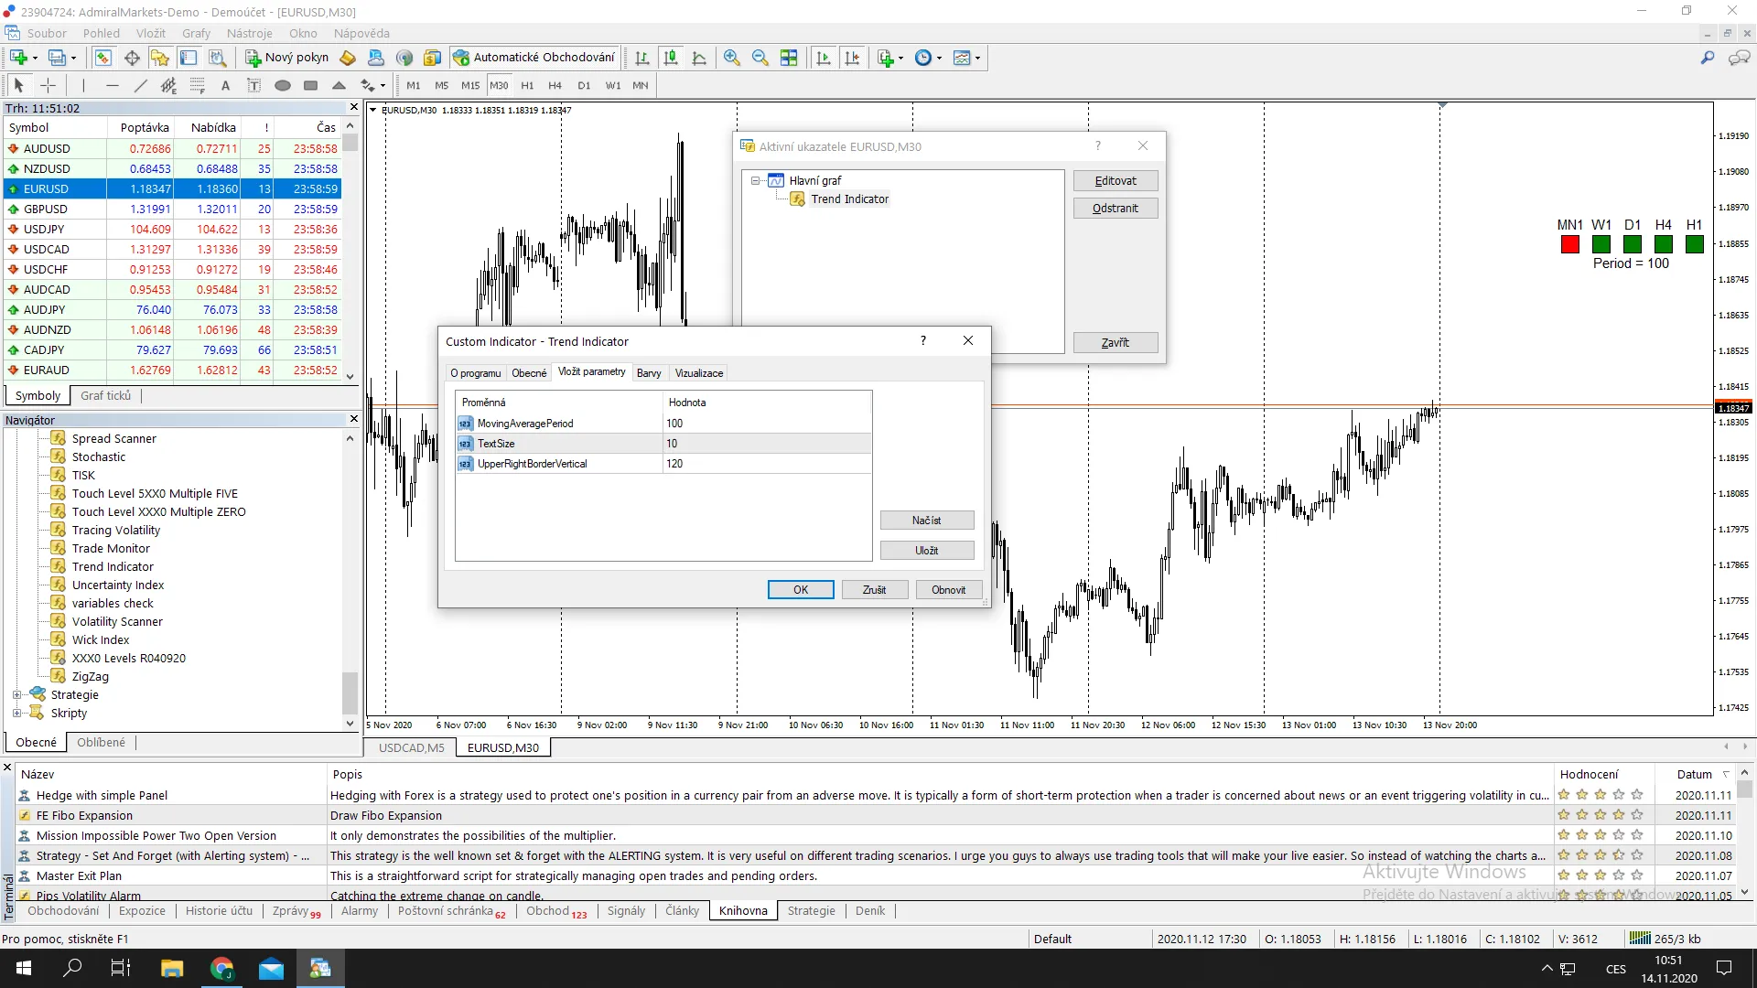Zoom out on the chart
The image size is (1757, 988).
[760, 57]
